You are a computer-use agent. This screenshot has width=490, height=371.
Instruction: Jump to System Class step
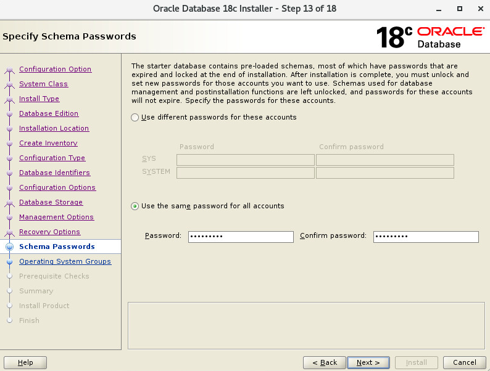click(43, 84)
